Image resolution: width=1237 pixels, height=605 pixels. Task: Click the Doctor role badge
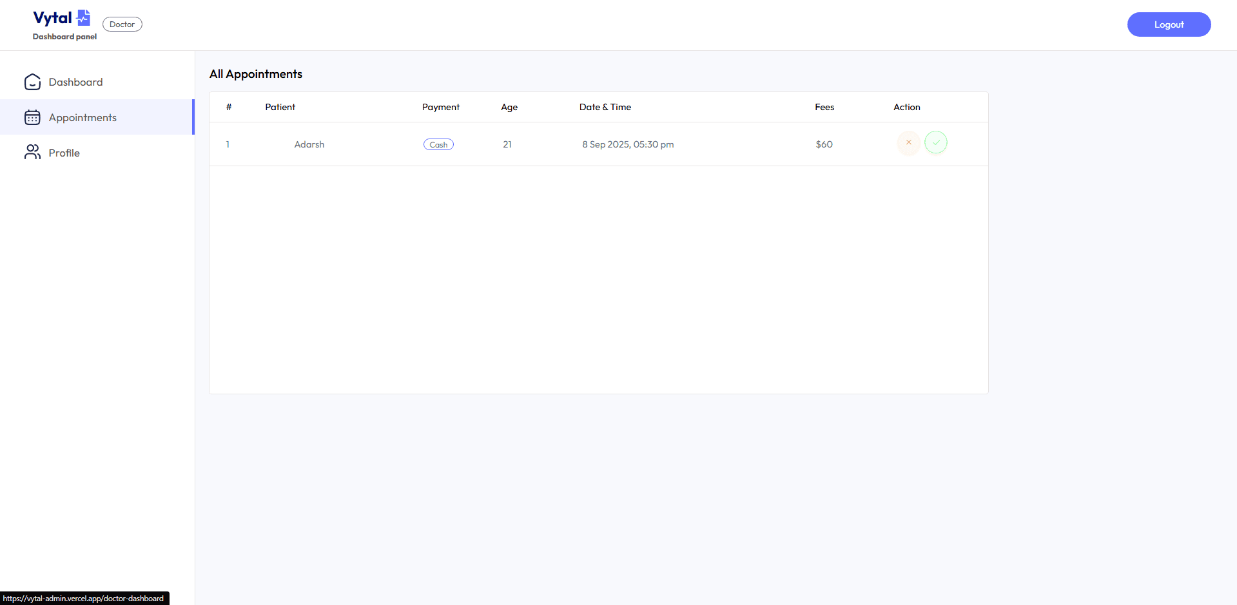point(122,24)
